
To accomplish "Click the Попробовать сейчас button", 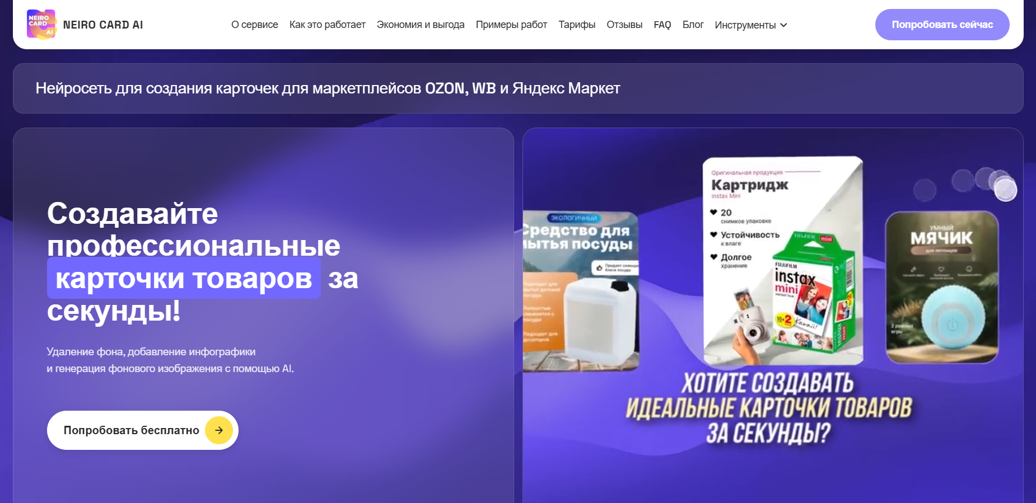I will (x=942, y=25).
